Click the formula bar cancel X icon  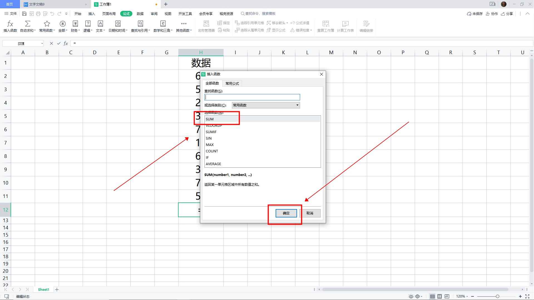[x=51, y=43]
